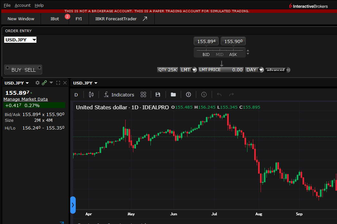Open the Indicators menu
Image resolution: width=337 pixels, height=224 pixels.
point(119,94)
